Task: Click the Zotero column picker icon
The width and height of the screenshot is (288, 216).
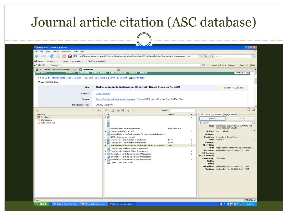Action: tap(195, 114)
